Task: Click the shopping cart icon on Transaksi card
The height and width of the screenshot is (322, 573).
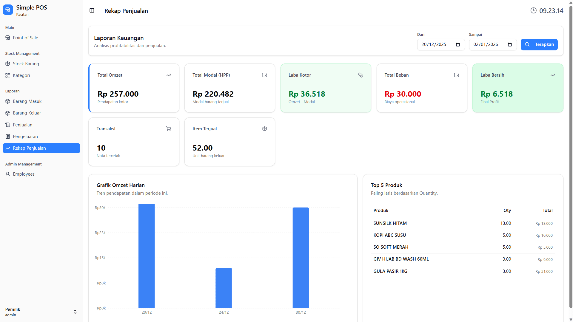Action: pyautogui.click(x=169, y=129)
